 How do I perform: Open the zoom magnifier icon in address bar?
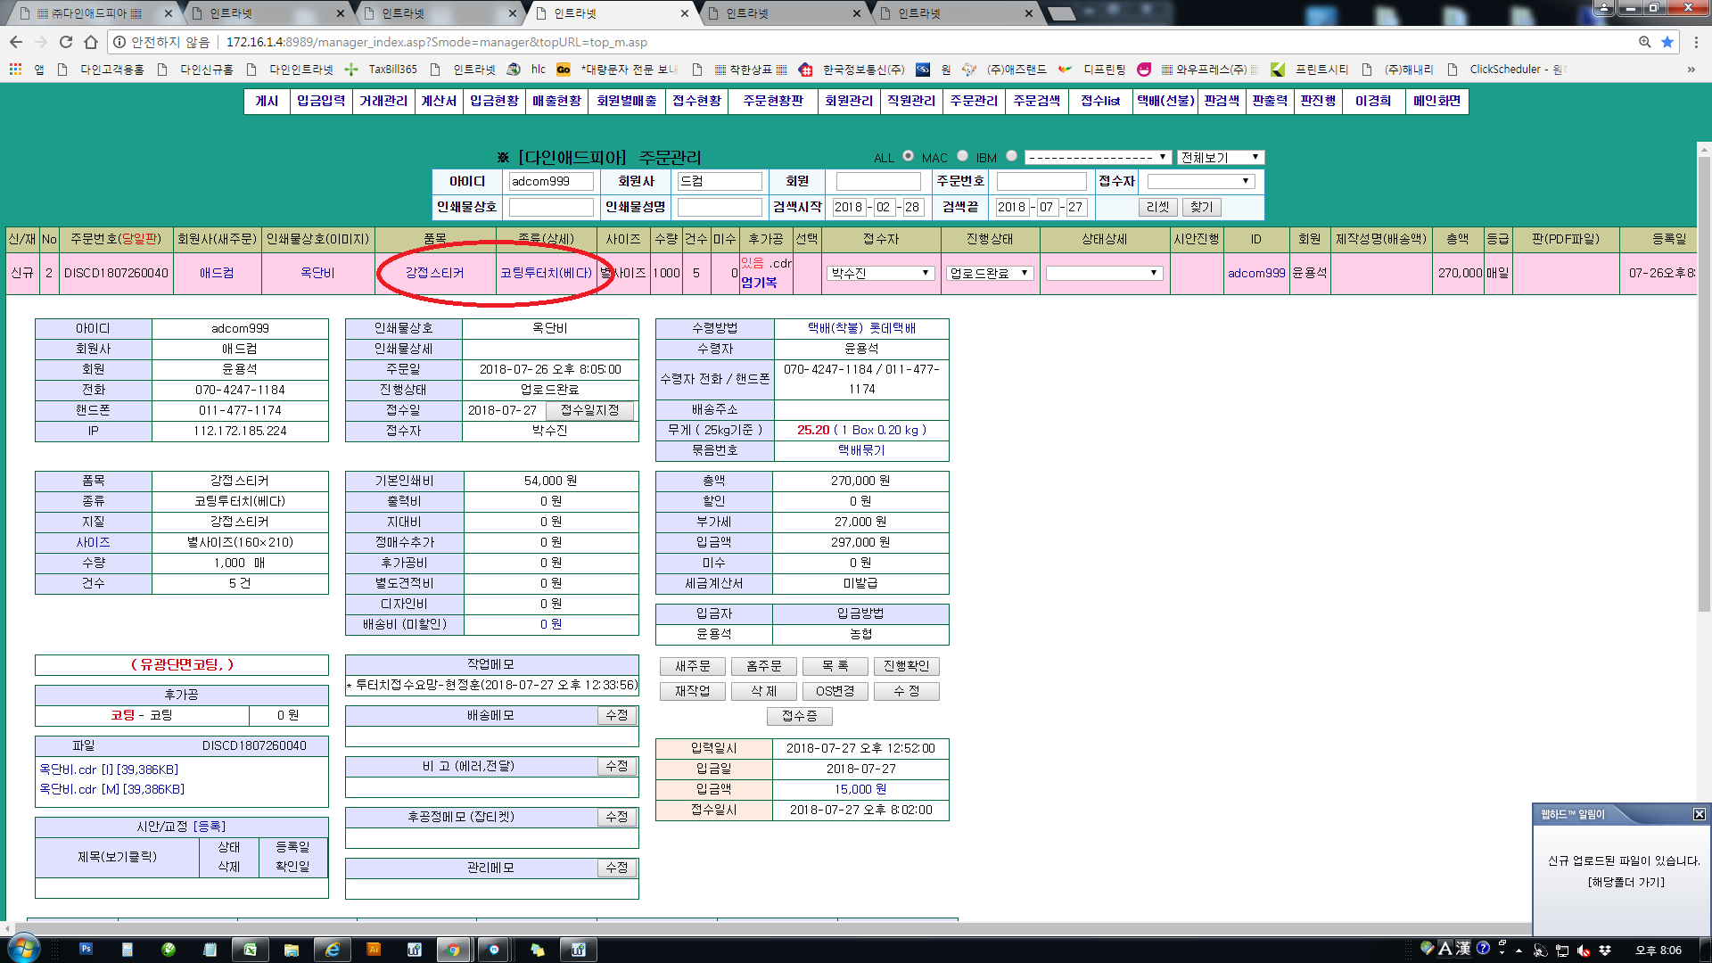tap(1644, 42)
